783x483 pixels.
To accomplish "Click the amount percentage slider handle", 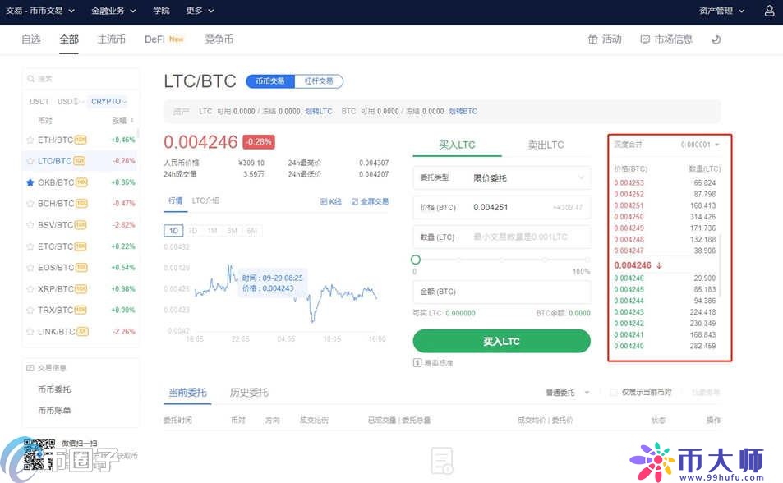I will (x=416, y=260).
